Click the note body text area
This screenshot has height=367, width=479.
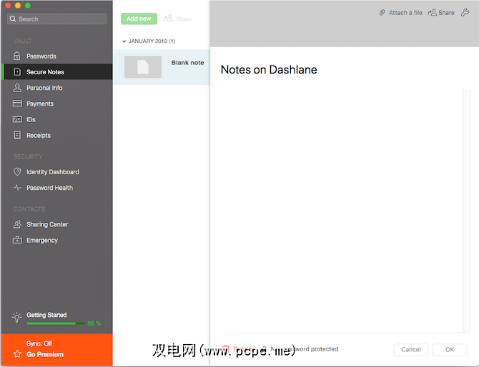pos(342,211)
